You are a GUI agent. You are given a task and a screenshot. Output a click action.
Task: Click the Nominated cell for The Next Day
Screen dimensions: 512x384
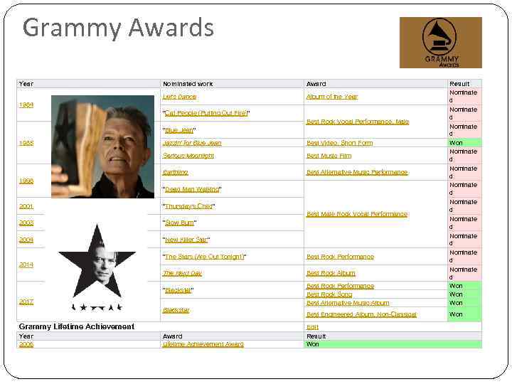pos(464,273)
